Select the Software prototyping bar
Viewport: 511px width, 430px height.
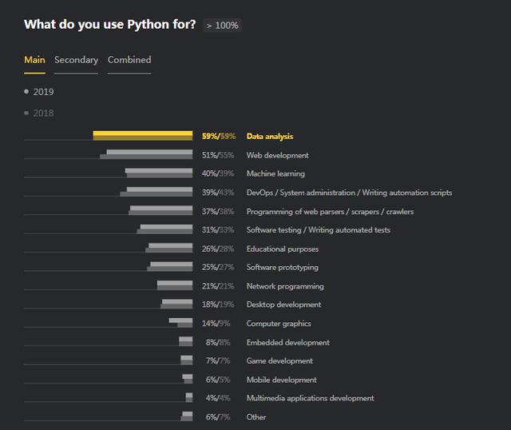(x=170, y=266)
